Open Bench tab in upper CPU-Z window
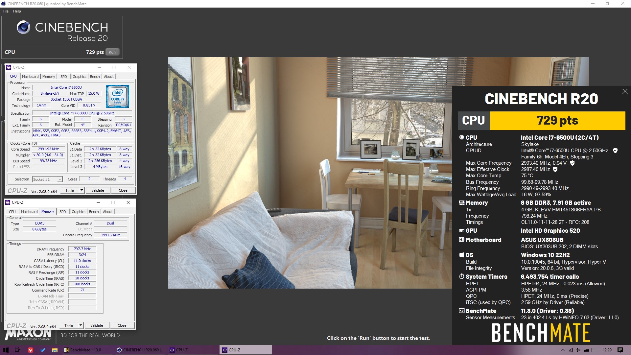 point(95,77)
